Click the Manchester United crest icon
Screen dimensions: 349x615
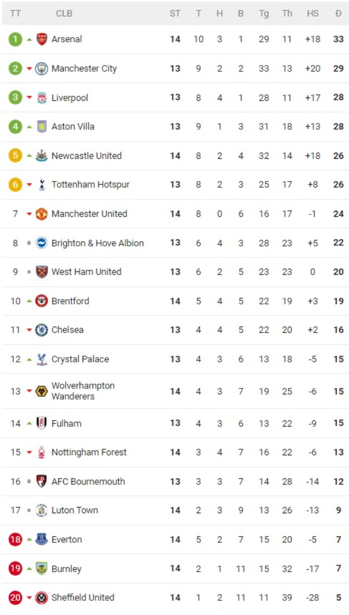(x=42, y=214)
